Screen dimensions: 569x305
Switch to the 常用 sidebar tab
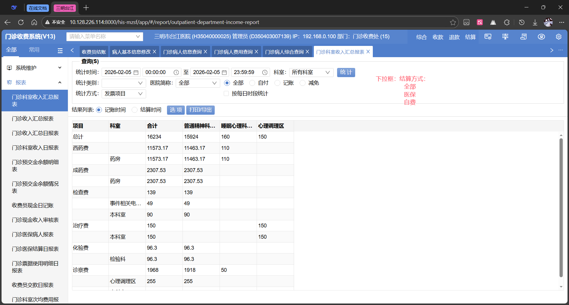34,50
